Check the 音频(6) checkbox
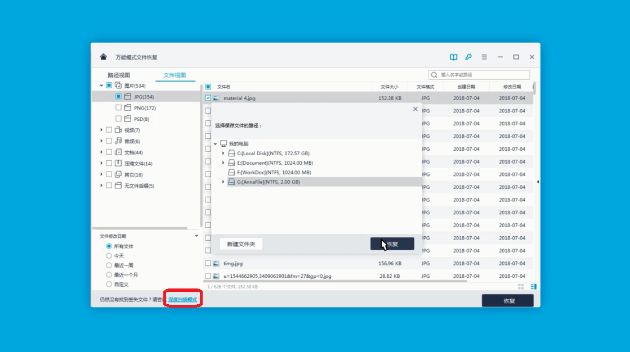This screenshot has height=352, width=630. (109, 141)
